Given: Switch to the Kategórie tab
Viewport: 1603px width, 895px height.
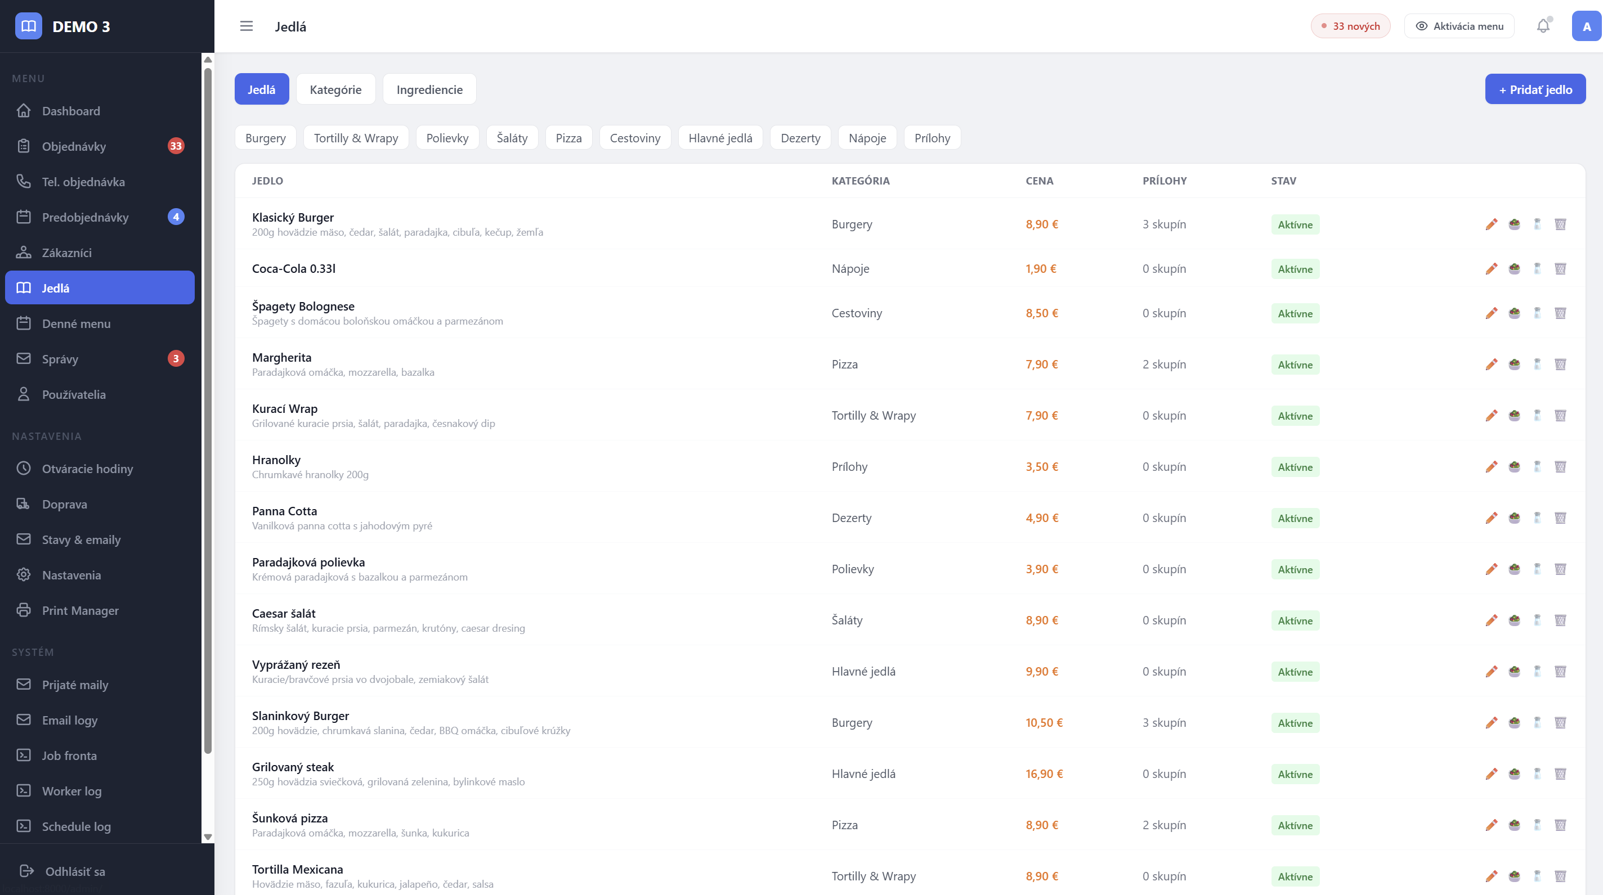Looking at the screenshot, I should [x=335, y=89].
